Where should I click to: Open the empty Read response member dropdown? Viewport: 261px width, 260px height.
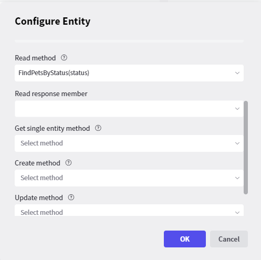pyautogui.click(x=129, y=109)
